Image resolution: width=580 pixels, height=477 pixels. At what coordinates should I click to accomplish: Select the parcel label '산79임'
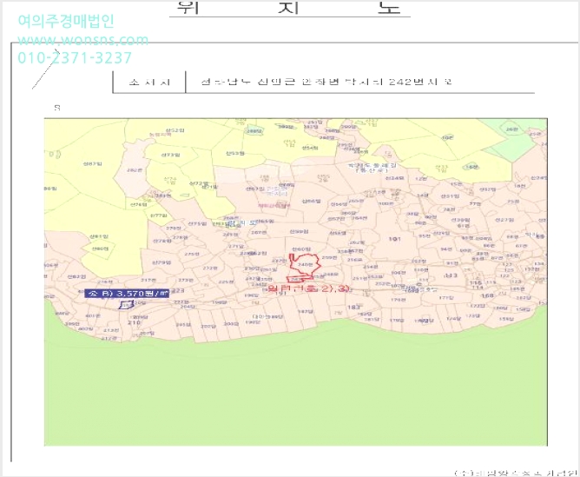[161, 262]
